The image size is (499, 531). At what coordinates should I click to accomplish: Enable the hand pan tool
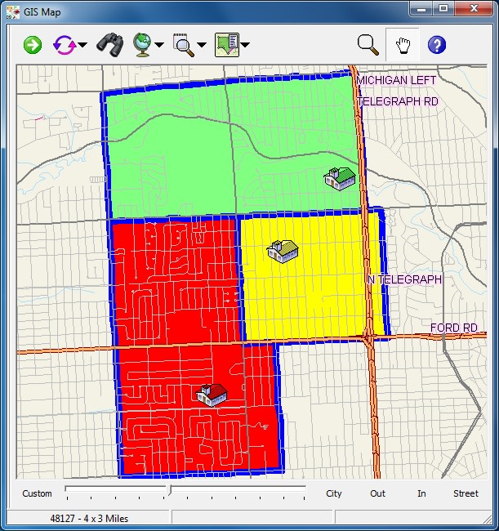(403, 44)
